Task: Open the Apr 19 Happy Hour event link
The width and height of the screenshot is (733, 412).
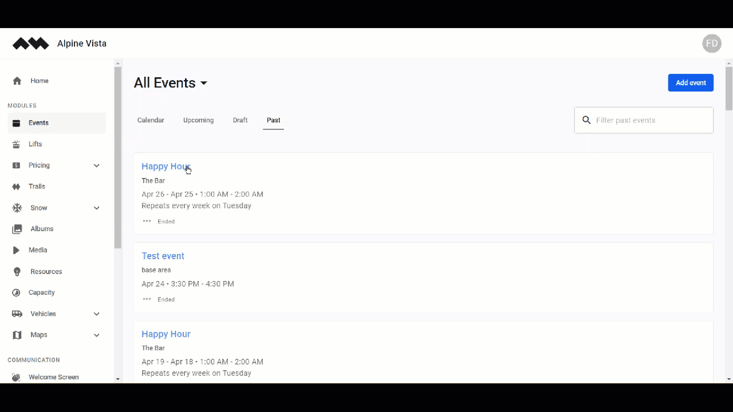Action: 166,334
